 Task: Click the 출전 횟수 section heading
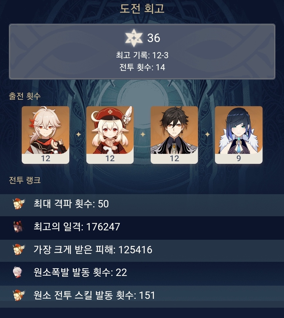[25, 96]
